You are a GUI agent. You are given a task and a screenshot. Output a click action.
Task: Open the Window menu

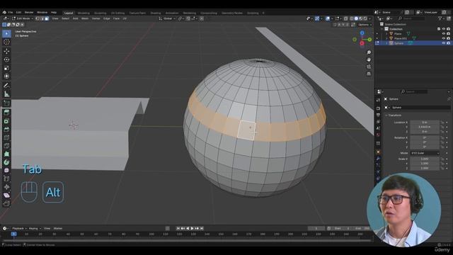[42, 13]
